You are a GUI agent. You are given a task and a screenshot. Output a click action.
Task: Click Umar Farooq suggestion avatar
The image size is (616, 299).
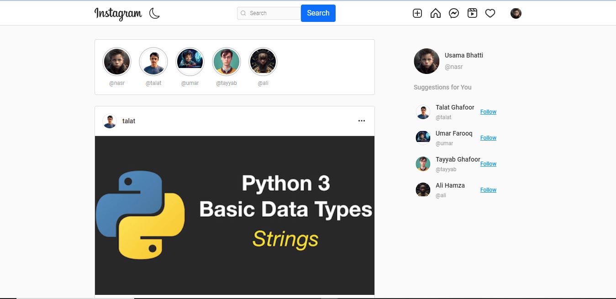pos(423,137)
